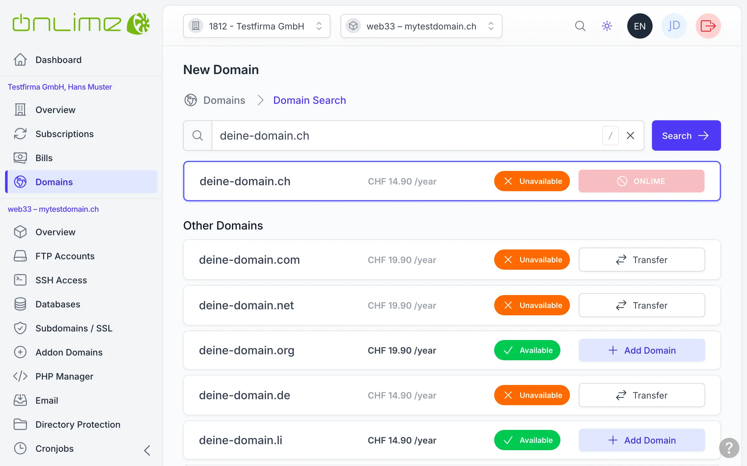
Task: Open the help question mark bubble
Action: click(x=729, y=448)
